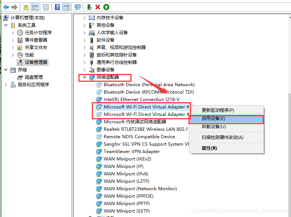Viewport: 291px width, 217px height.
Task: Click the 人体学输入设备 icon
Action: tap(92, 33)
